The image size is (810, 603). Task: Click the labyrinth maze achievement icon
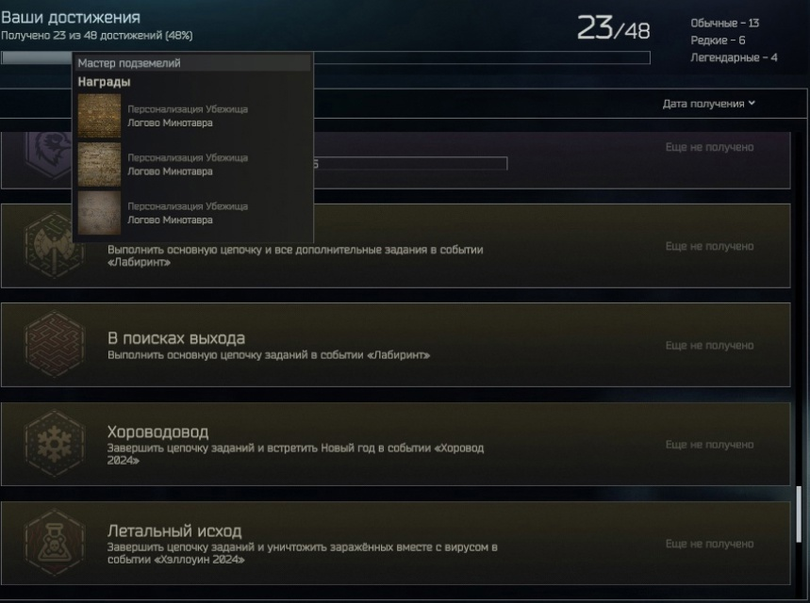pos(55,344)
